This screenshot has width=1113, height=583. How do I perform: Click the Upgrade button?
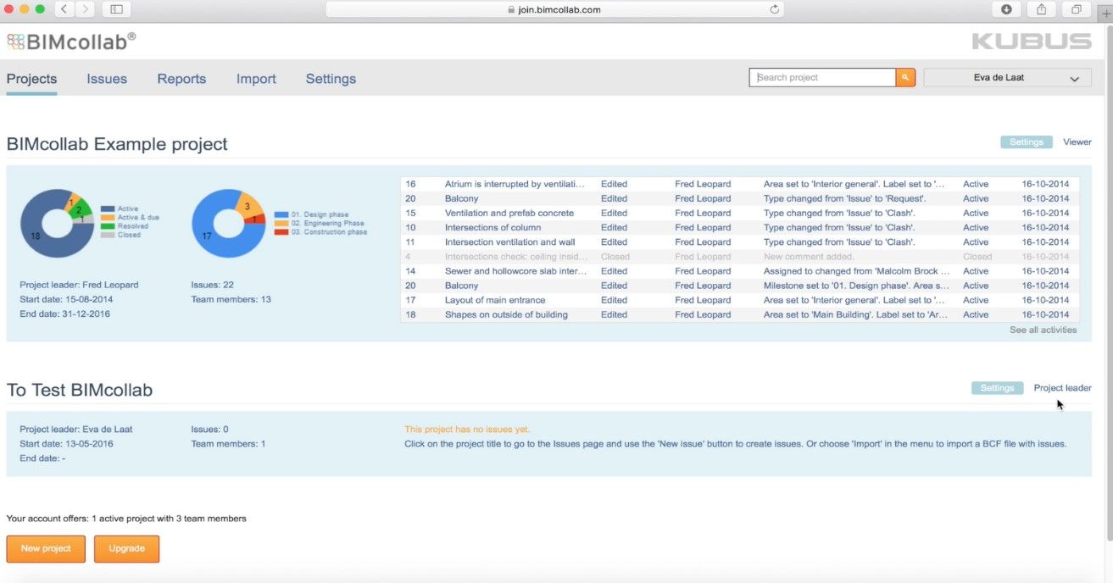point(126,548)
